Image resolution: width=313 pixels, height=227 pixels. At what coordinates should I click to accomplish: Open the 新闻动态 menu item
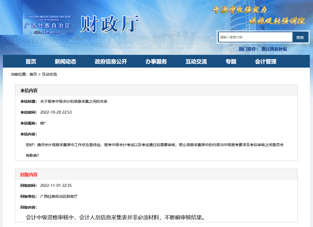click(x=65, y=61)
